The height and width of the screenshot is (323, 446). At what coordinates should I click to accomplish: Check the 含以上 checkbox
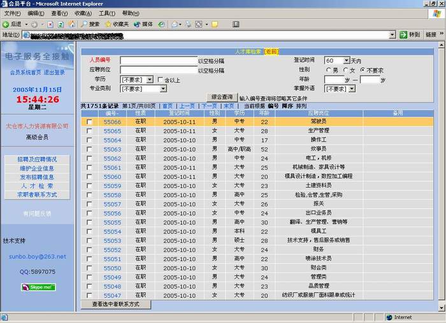(x=161, y=80)
